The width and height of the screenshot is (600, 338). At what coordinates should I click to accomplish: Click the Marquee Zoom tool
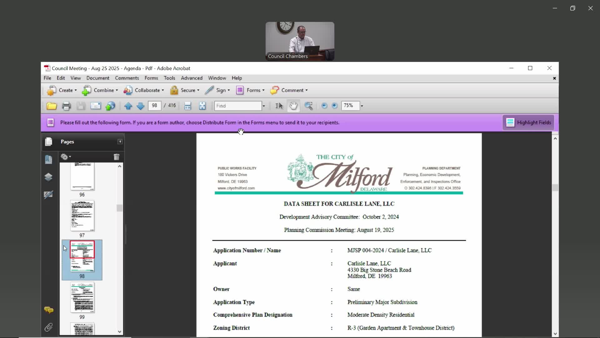coord(308,106)
